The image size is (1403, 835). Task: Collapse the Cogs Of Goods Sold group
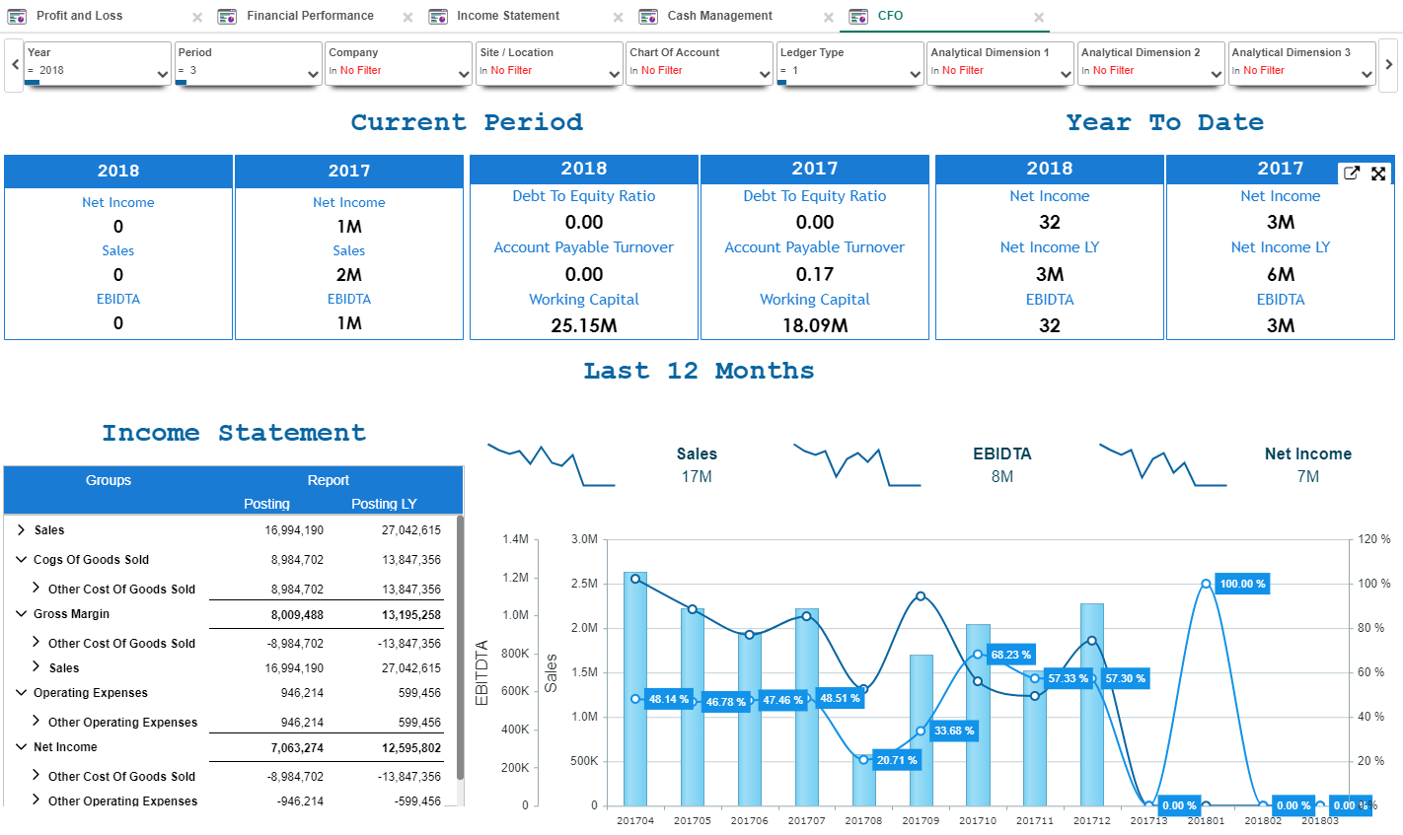pos(21,559)
